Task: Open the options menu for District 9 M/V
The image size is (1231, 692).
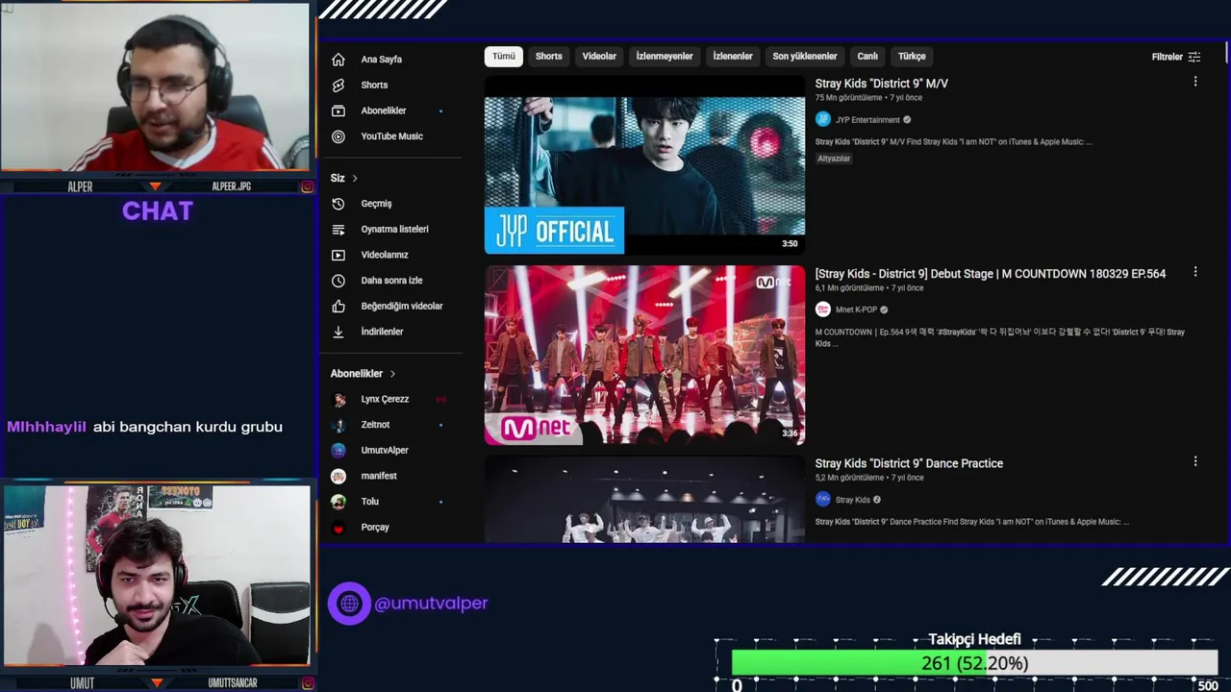Action: point(1195,82)
